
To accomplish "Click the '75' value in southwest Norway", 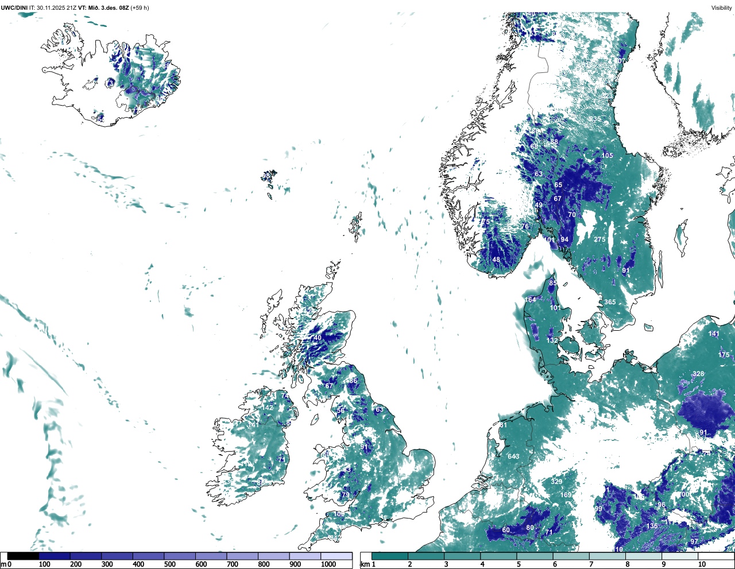I will (x=486, y=222).
